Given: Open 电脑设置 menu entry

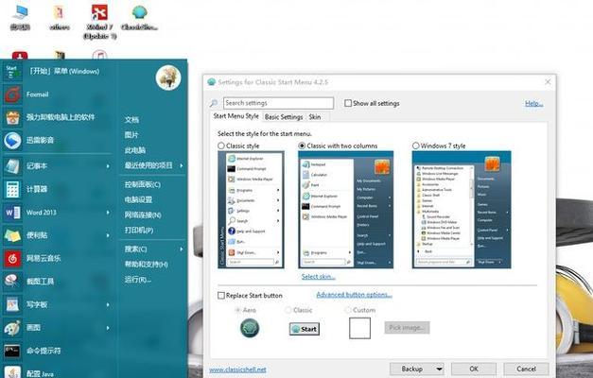Looking at the screenshot, I should click(x=139, y=199).
